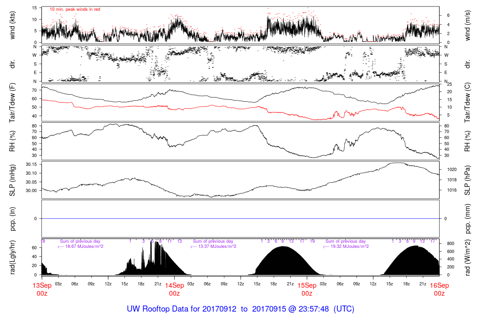Click the '15' tick on wind kts axis

coord(35,7)
